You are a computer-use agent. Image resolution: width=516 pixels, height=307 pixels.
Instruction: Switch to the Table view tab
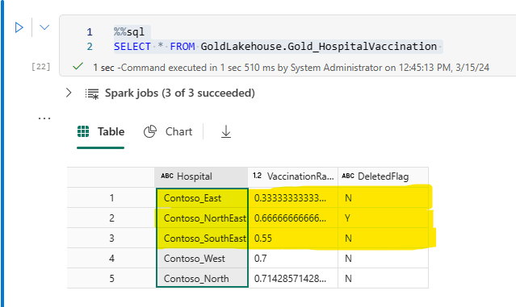pyautogui.click(x=101, y=131)
